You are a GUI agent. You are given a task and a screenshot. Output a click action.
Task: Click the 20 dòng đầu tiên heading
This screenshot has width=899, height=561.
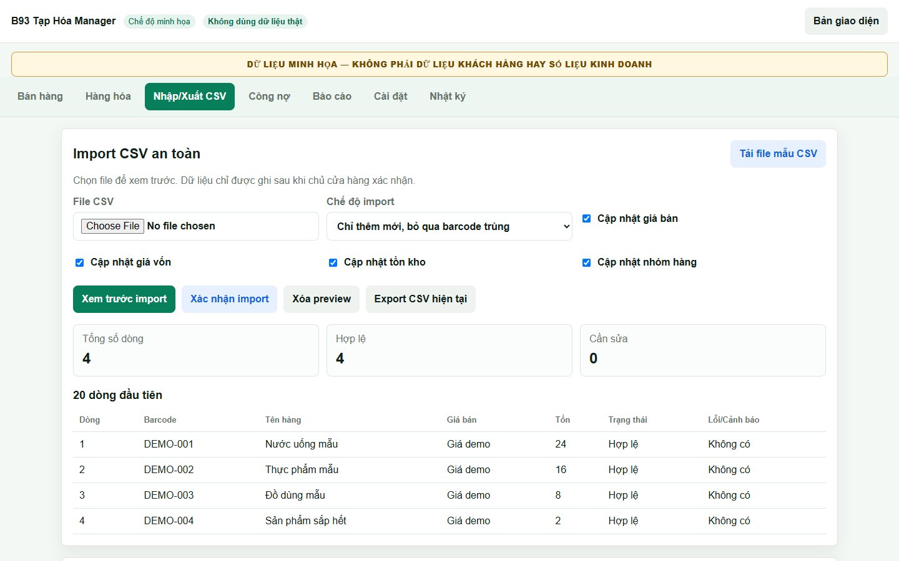[117, 395]
